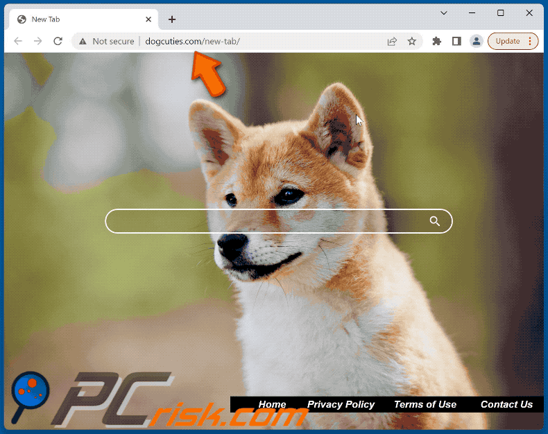Image resolution: width=548 pixels, height=434 pixels.
Task: Open the Privacy Policy link
Action: [x=341, y=404]
